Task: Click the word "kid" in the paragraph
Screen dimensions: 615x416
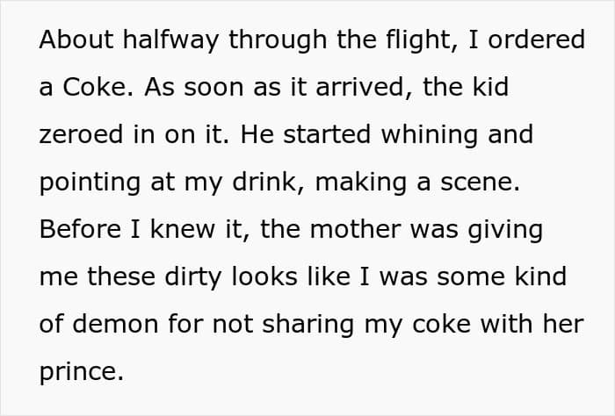Action: point(490,87)
